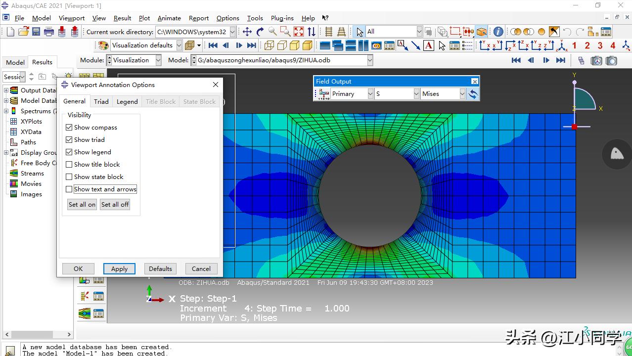This screenshot has width=632, height=356.
Task: Click the Apply button
Action: [119, 269]
